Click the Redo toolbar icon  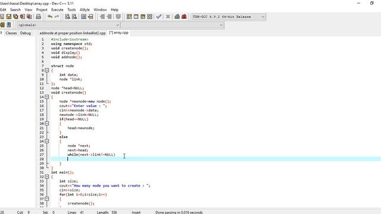coord(57,17)
